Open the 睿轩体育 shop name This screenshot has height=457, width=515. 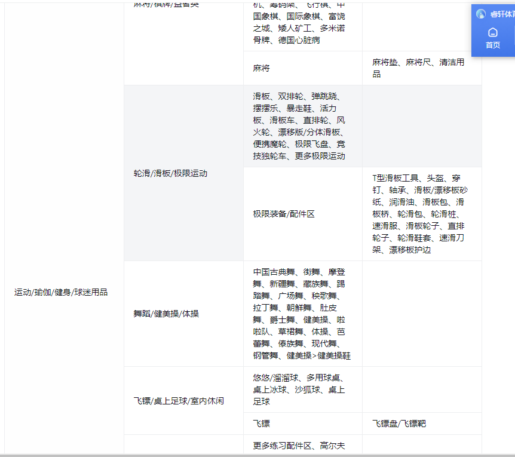point(502,14)
